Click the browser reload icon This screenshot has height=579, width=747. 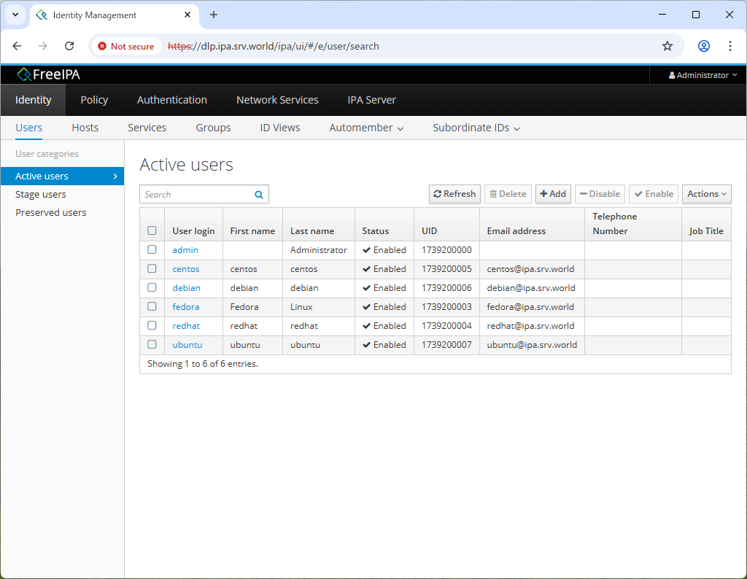click(x=69, y=46)
